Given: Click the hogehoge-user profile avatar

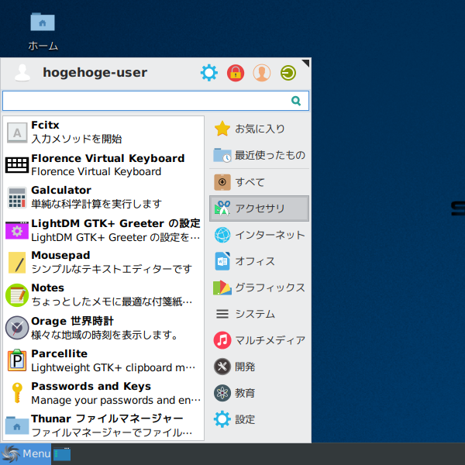Looking at the screenshot, I should click(22, 73).
